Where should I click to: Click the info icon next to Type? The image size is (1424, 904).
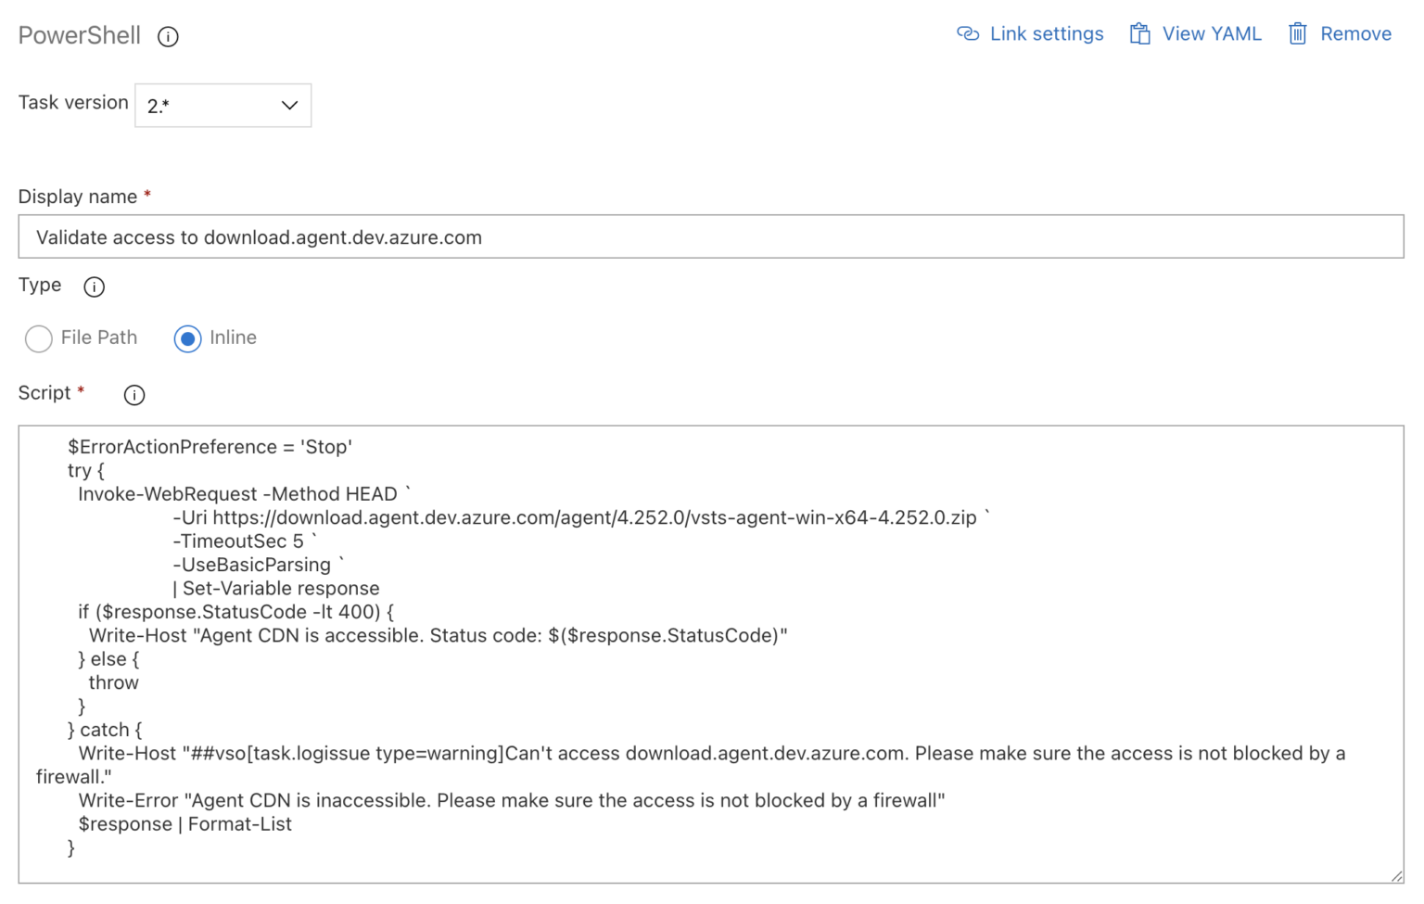coord(94,287)
